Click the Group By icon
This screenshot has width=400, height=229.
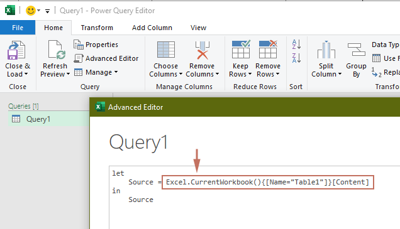point(356,50)
